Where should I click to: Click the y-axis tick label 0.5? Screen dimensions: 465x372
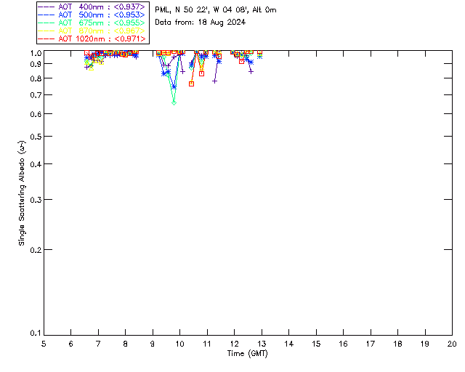point(36,137)
